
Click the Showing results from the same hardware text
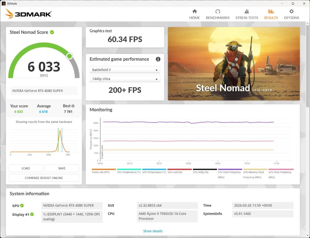pos(44,122)
